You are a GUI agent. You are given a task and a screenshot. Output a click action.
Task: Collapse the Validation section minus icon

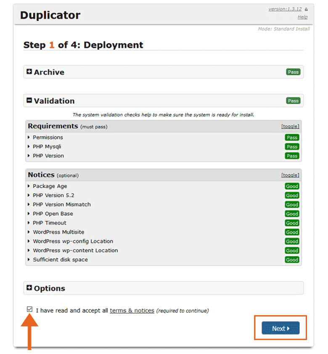click(29, 100)
